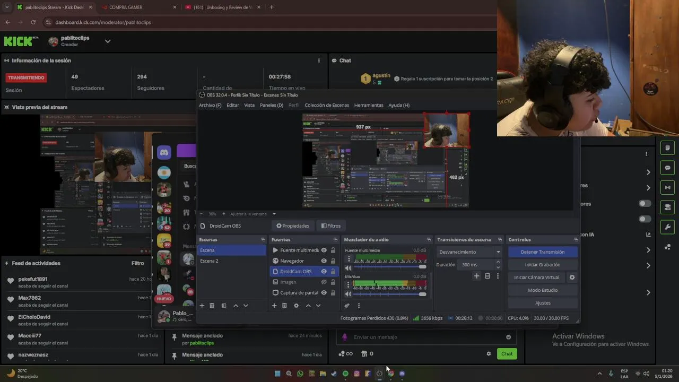Open Fuente multimedia mixer options dots

pyautogui.click(x=349, y=259)
